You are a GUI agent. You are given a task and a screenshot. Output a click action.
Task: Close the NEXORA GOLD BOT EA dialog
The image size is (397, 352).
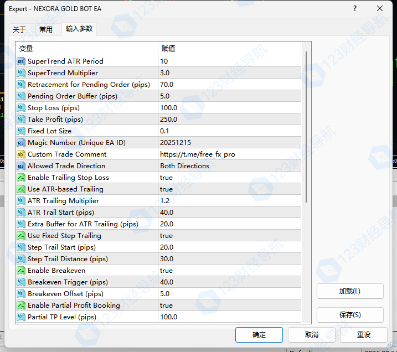tap(379, 9)
